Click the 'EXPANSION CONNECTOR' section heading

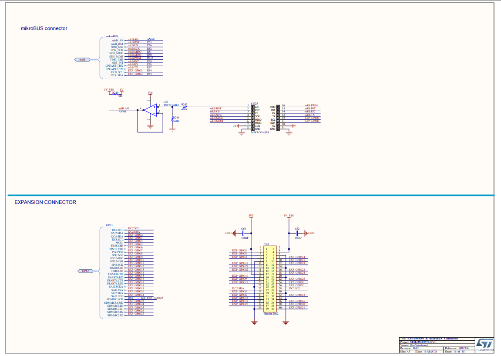point(45,202)
